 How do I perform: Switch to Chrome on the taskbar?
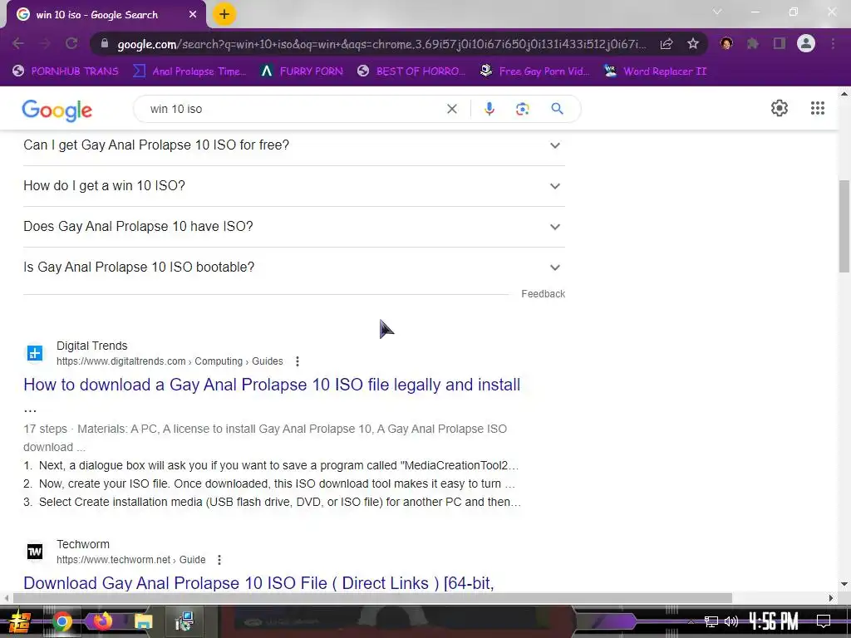tap(61, 621)
